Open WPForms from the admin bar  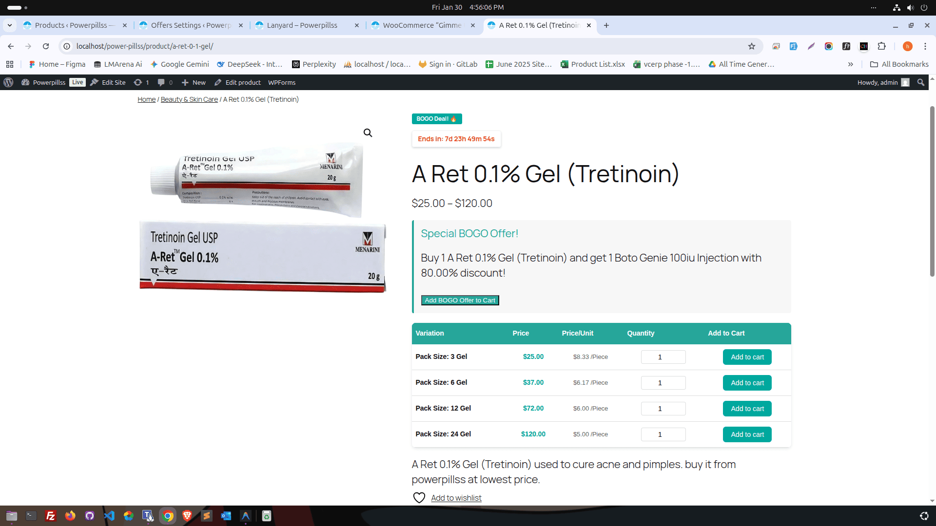click(281, 82)
